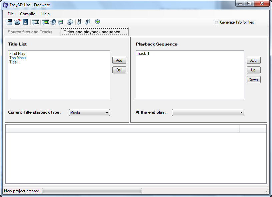Select Track 1 in Playback Sequence list
272x197 pixels.
[143, 53]
